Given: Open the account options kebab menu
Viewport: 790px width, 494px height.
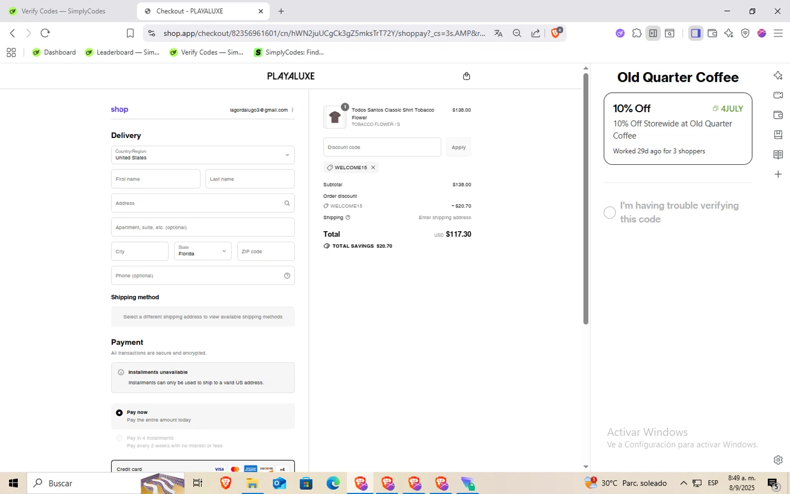Looking at the screenshot, I should [292, 110].
